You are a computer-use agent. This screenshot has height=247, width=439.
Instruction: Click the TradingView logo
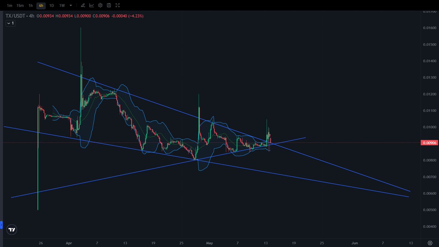pyautogui.click(x=12, y=229)
